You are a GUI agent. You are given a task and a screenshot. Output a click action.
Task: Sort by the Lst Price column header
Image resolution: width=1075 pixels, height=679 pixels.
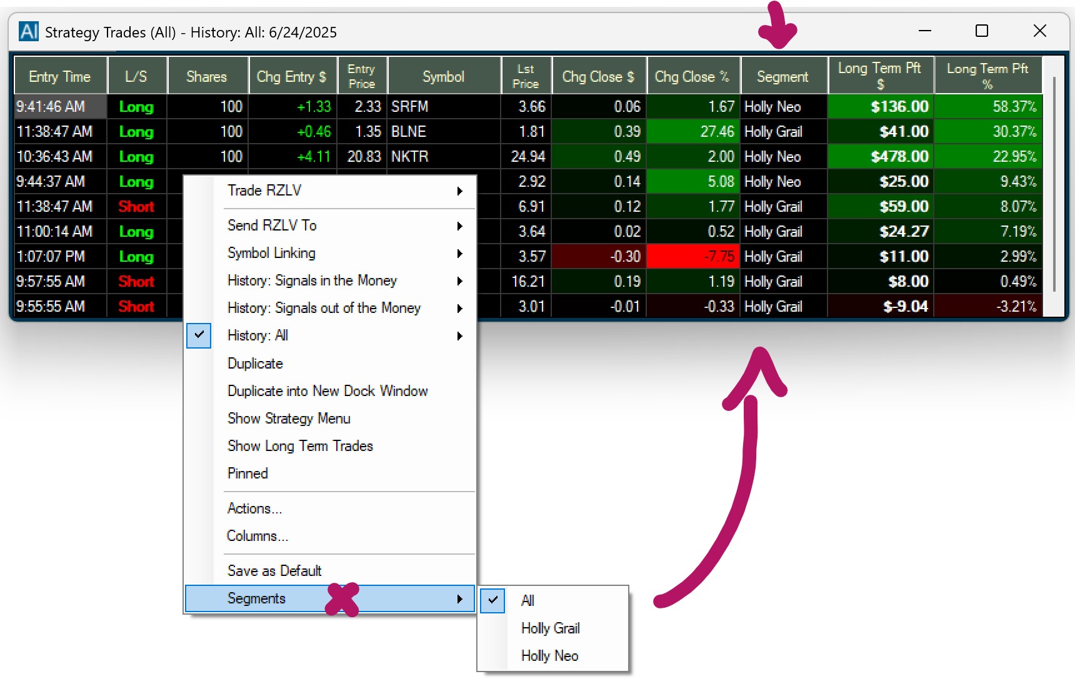coord(526,76)
